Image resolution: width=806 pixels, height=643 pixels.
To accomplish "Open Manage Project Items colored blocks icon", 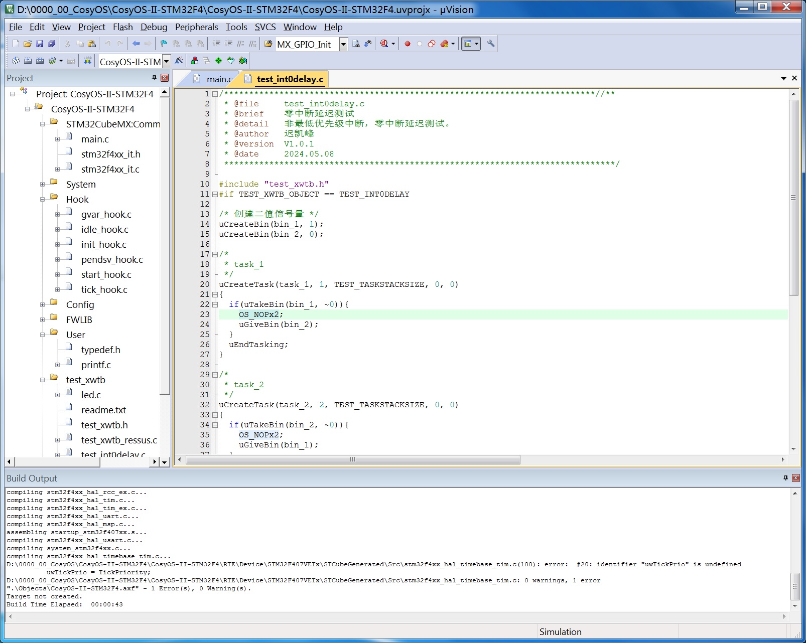I will click(x=195, y=61).
